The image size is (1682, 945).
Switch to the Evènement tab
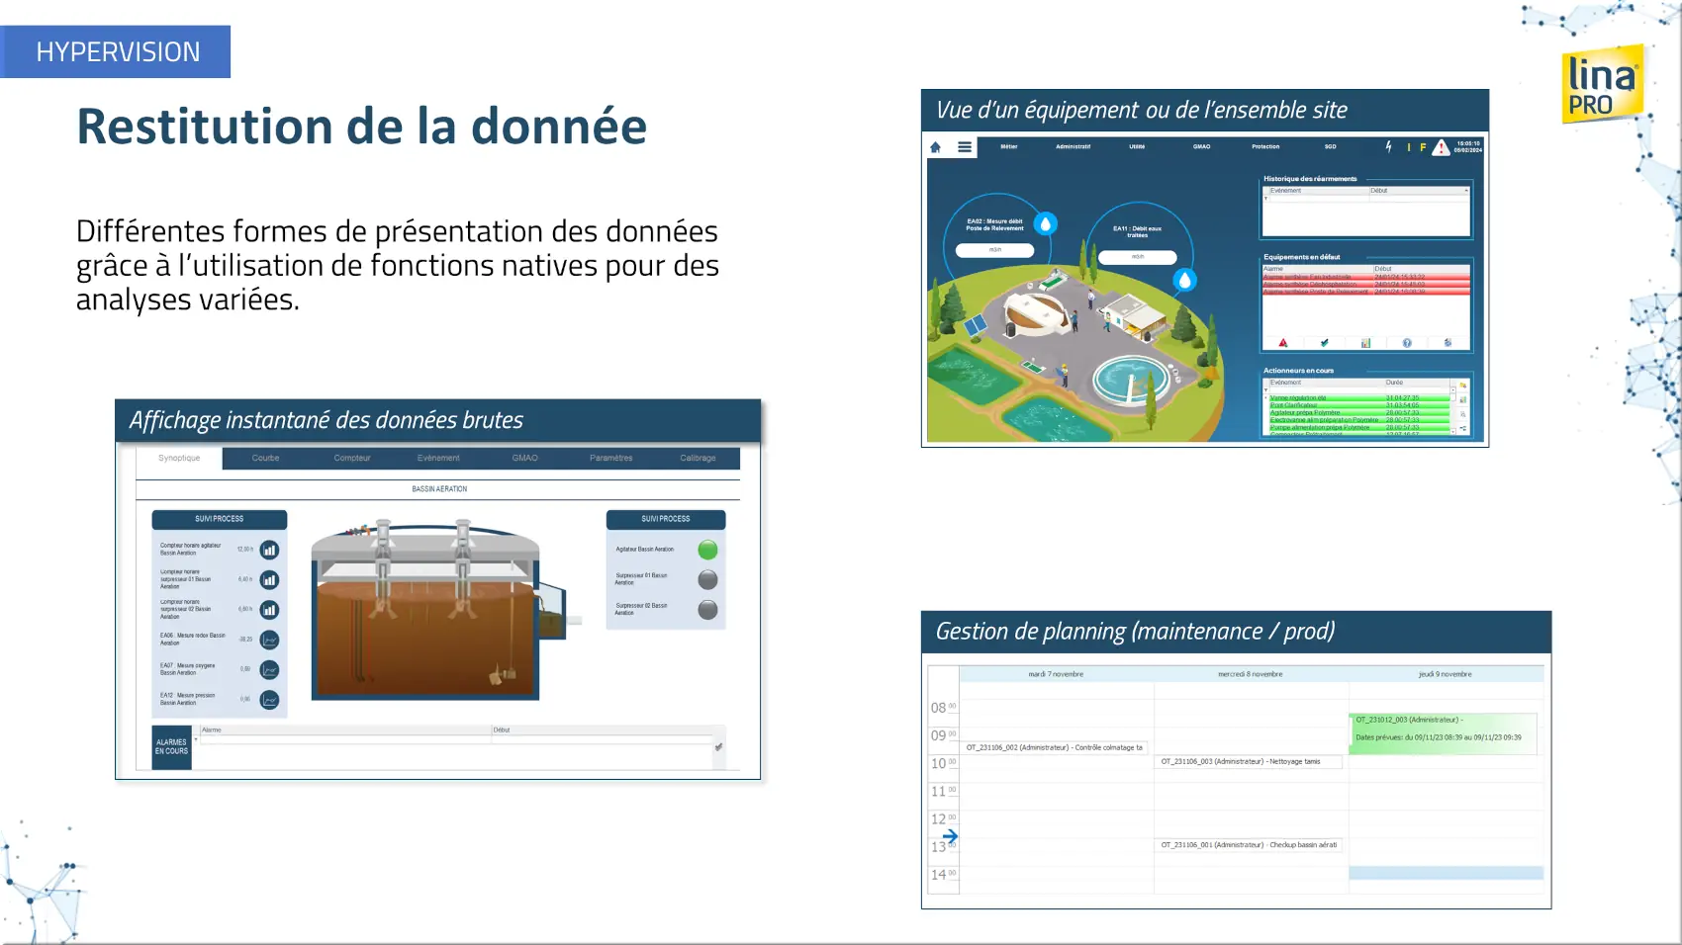click(438, 458)
